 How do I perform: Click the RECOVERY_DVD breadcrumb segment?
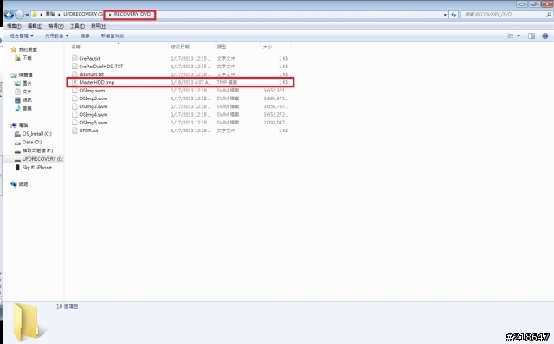(x=132, y=15)
